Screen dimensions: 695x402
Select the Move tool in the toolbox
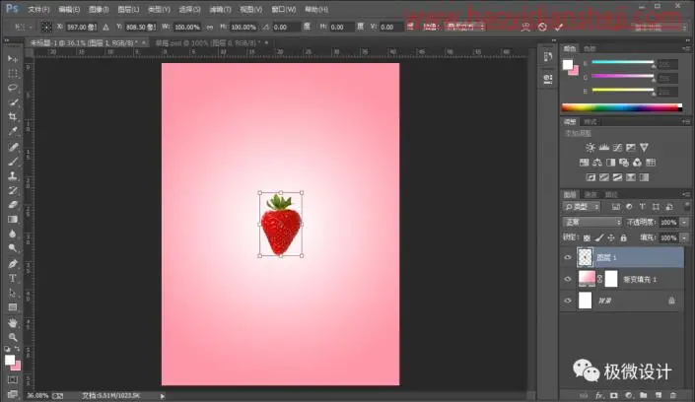(13, 58)
